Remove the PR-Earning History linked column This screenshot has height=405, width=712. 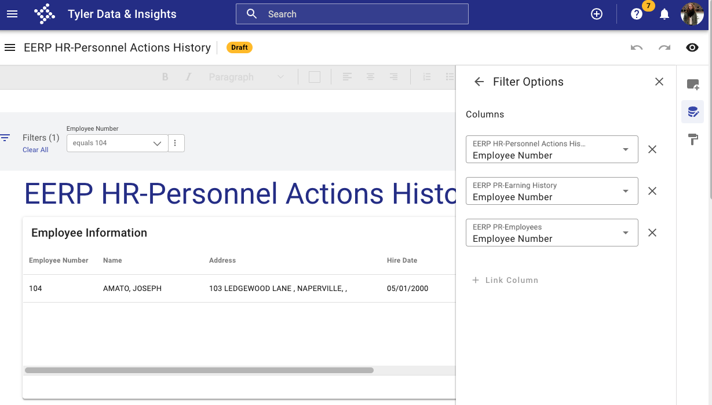[652, 191]
